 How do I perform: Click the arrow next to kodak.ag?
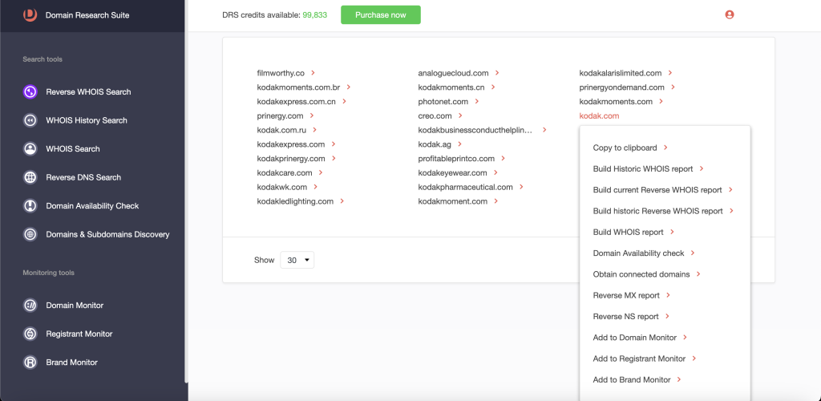(x=459, y=144)
